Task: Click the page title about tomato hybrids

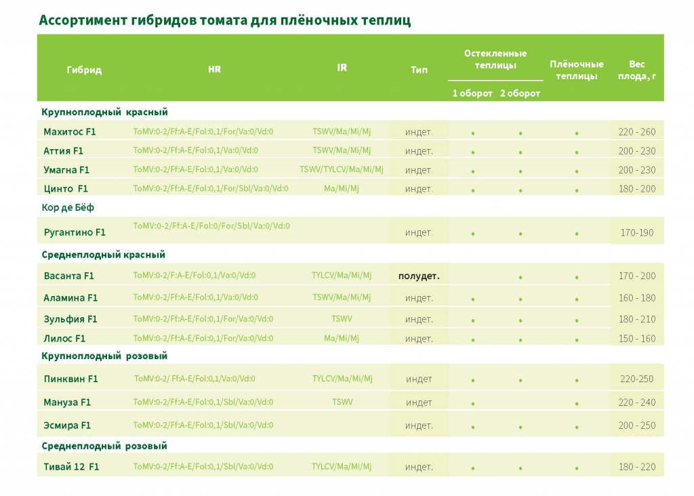Action: (x=224, y=20)
